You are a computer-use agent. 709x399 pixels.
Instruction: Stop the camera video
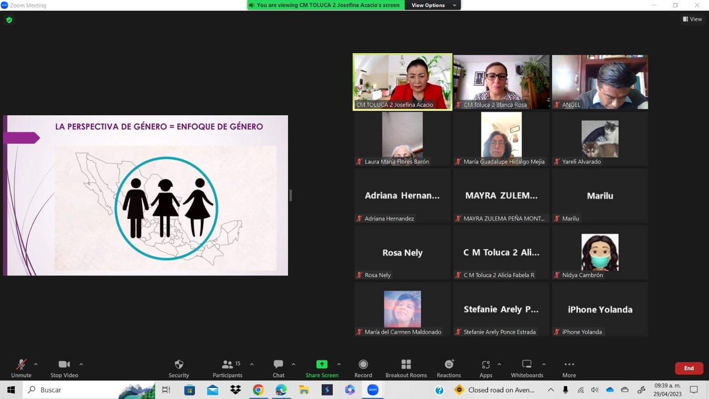tap(64, 368)
